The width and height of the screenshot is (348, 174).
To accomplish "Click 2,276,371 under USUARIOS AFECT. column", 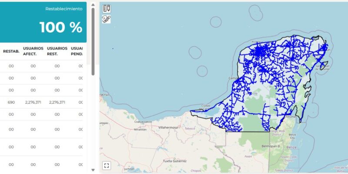I will tap(33, 103).
